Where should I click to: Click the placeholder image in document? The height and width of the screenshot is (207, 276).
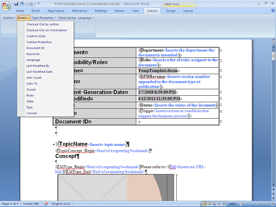116,188
